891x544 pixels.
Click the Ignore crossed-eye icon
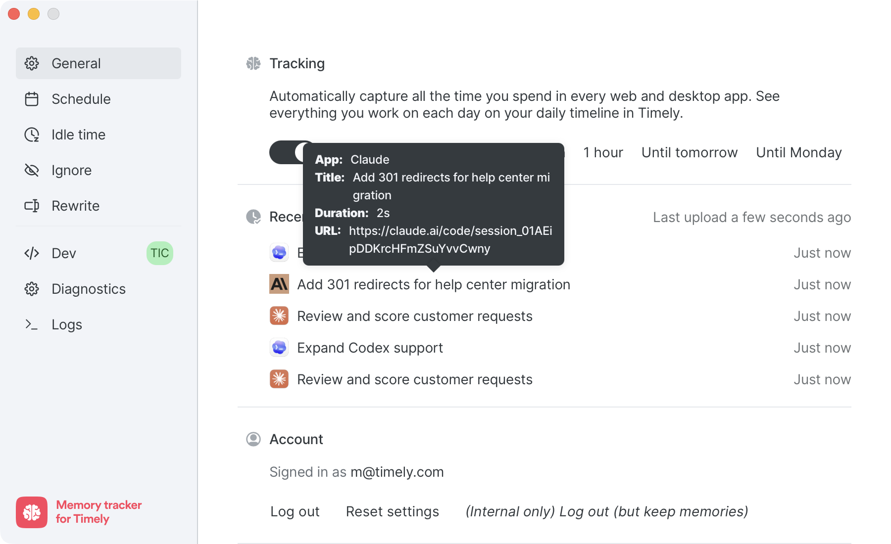click(32, 170)
